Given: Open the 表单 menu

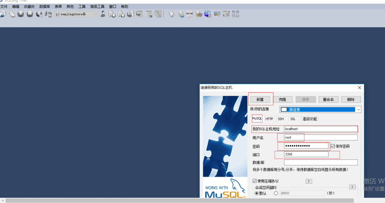Looking at the screenshot, I should 58,7.
